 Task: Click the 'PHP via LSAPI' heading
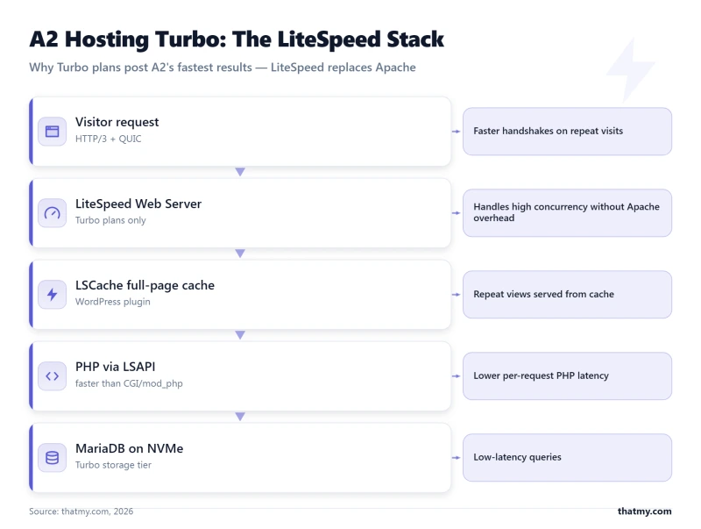[116, 367]
